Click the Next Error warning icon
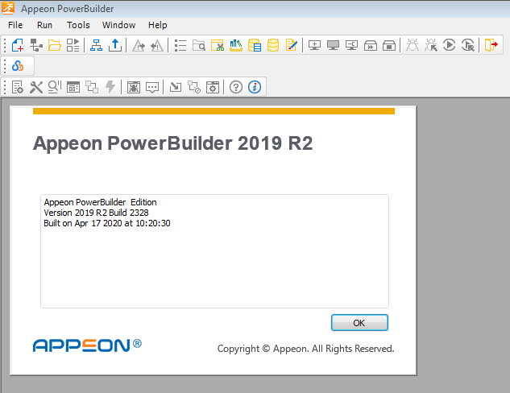 (139, 45)
